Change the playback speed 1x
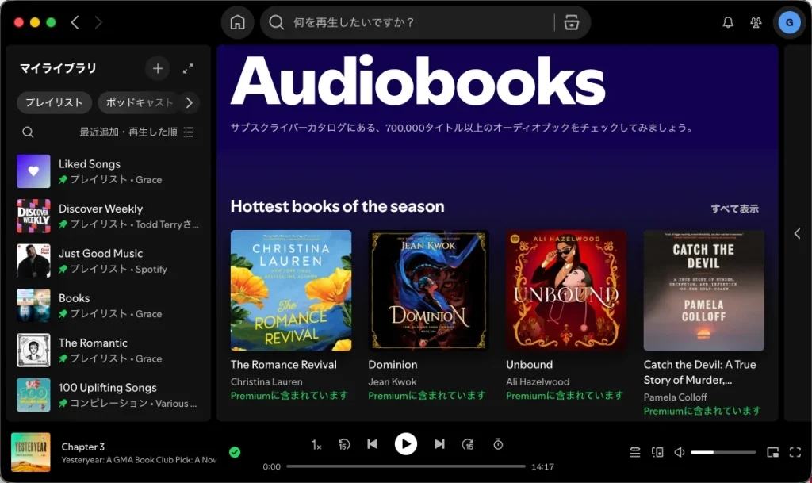Screen dimensions: 812x483 point(316,445)
